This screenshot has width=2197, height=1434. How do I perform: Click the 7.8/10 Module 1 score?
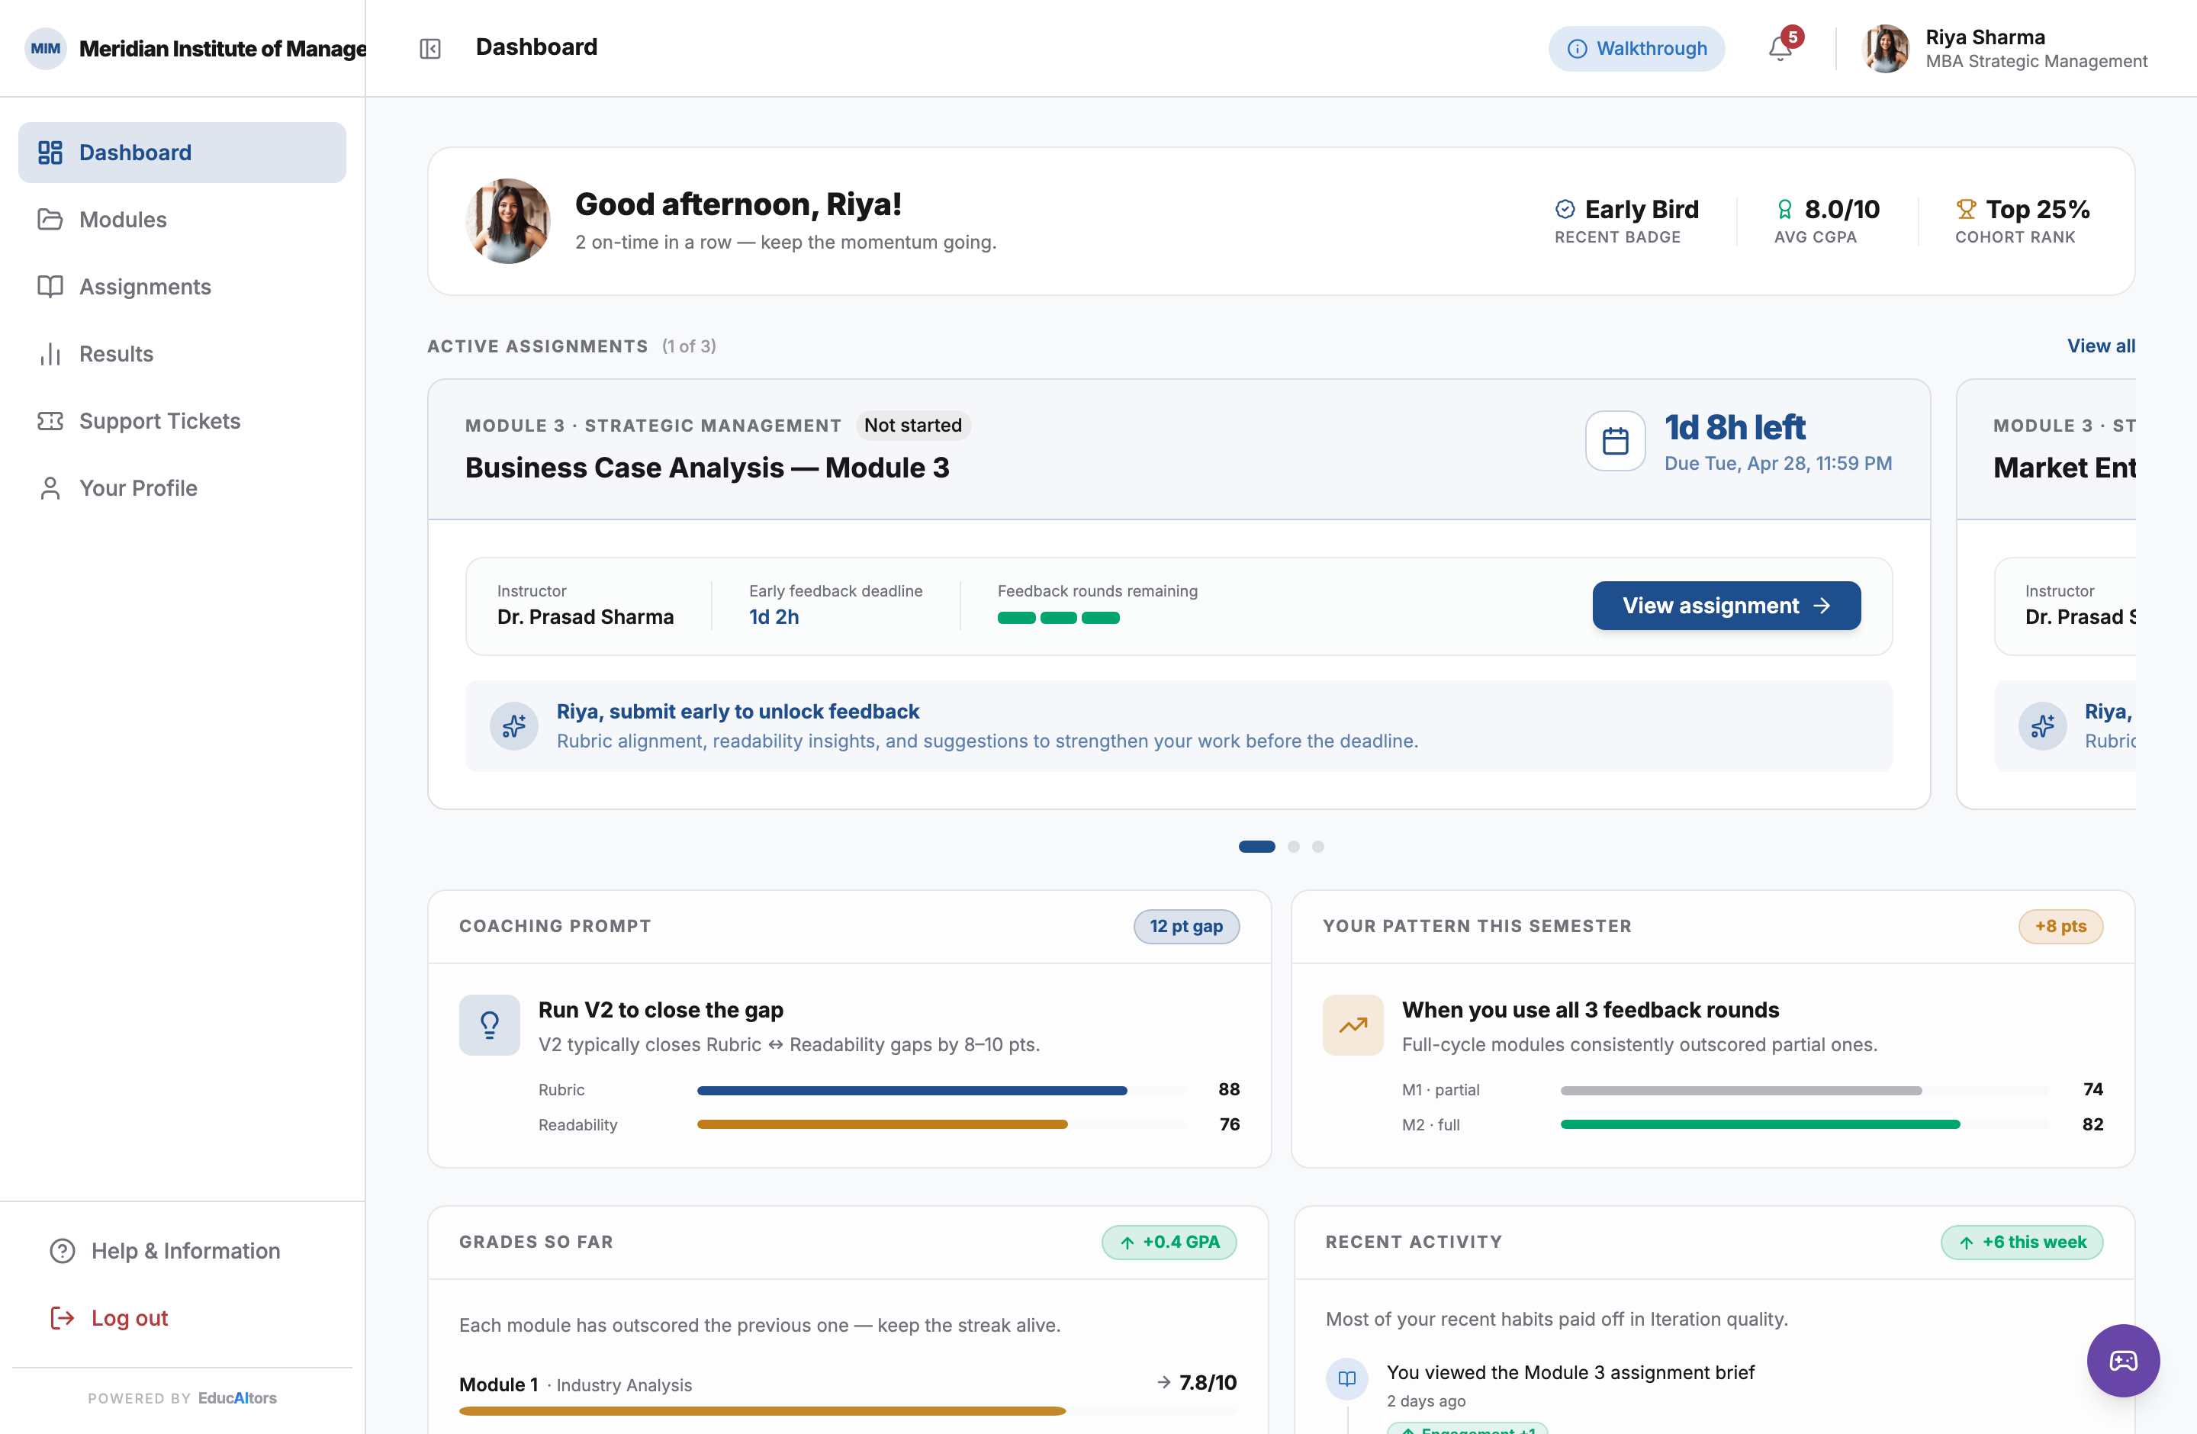(x=1208, y=1382)
